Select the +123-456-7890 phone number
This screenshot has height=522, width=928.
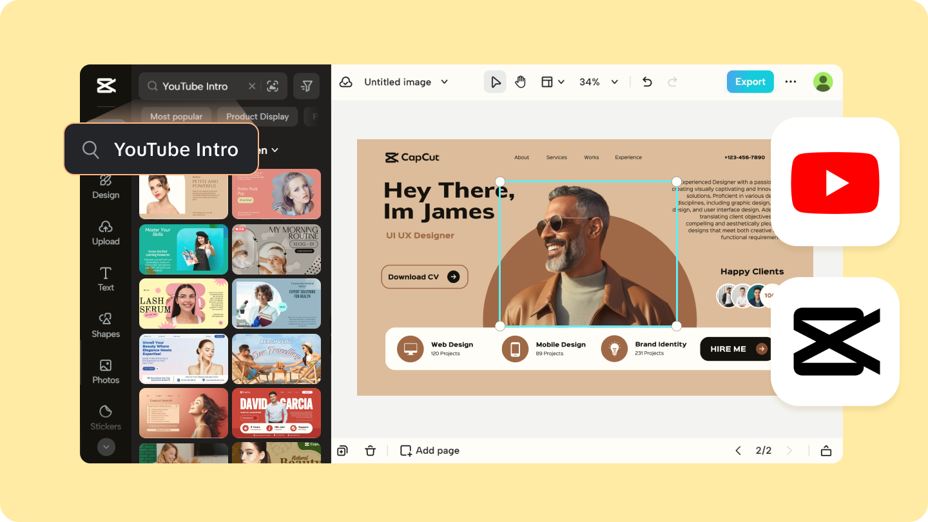click(744, 157)
